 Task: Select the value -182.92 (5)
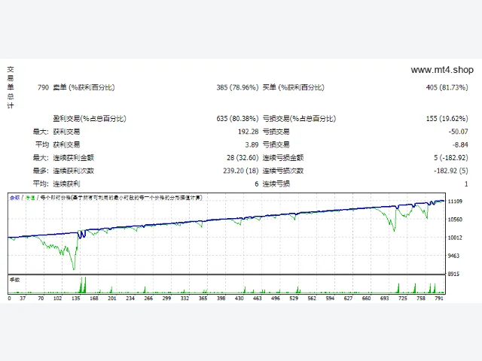coord(451,171)
